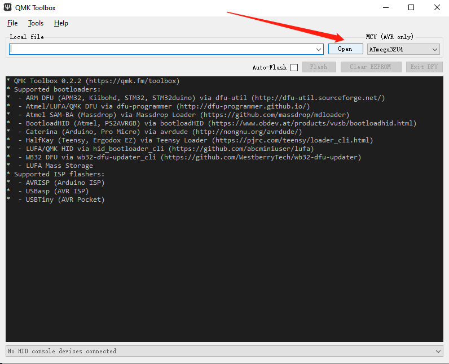
Task: Click the AVRISP (Arduino ISP) log line
Action: 56,183
